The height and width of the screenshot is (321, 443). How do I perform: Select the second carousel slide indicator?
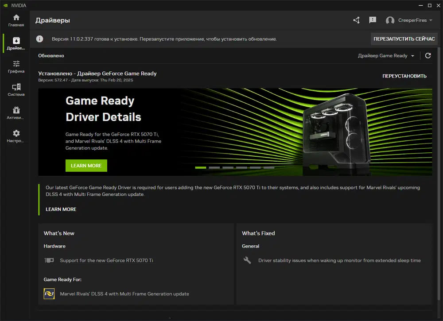[214, 168]
